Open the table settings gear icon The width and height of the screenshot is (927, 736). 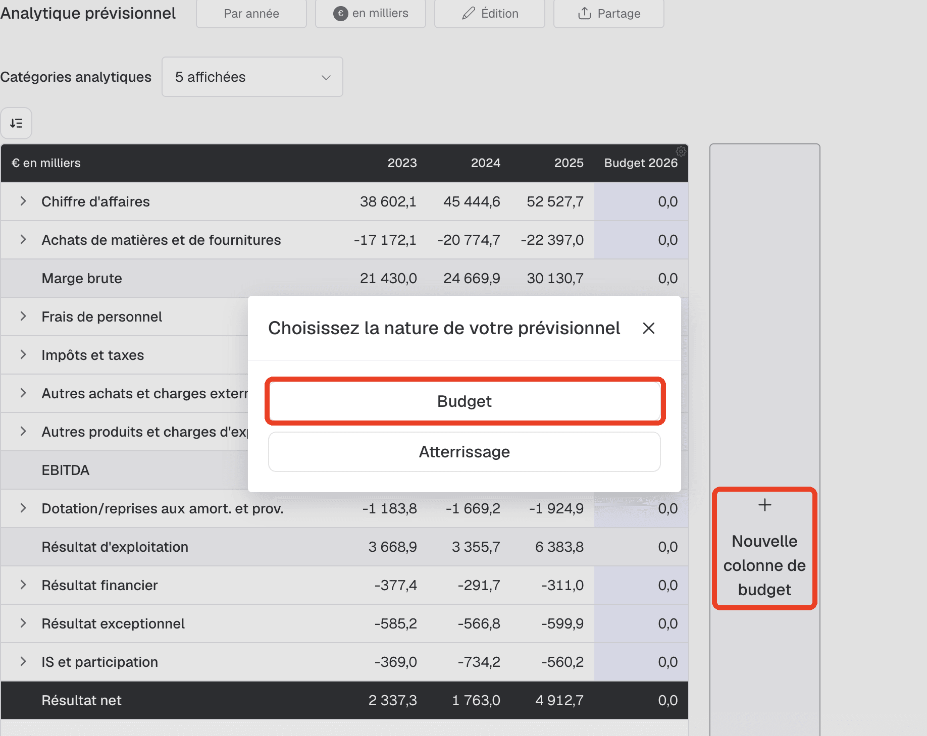681,151
